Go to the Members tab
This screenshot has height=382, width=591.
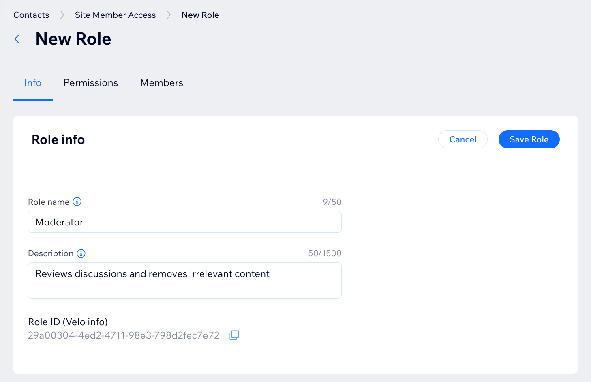[x=162, y=83]
